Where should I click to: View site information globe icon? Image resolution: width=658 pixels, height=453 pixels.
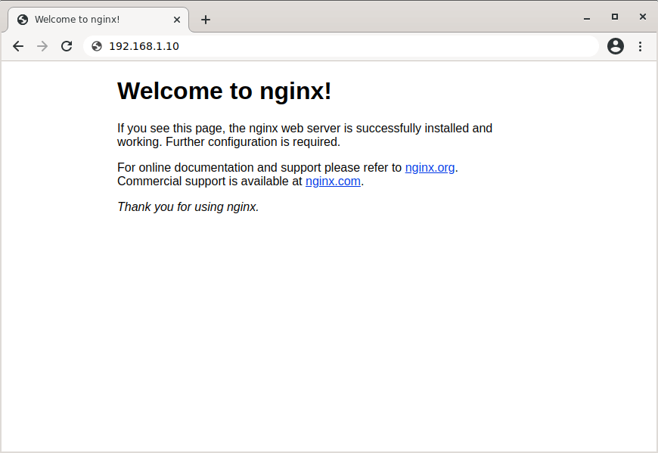coord(97,46)
